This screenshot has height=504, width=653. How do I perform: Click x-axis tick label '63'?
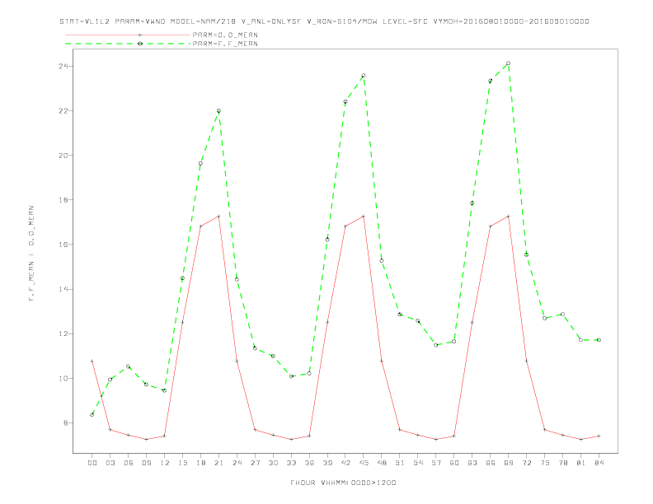click(472, 463)
